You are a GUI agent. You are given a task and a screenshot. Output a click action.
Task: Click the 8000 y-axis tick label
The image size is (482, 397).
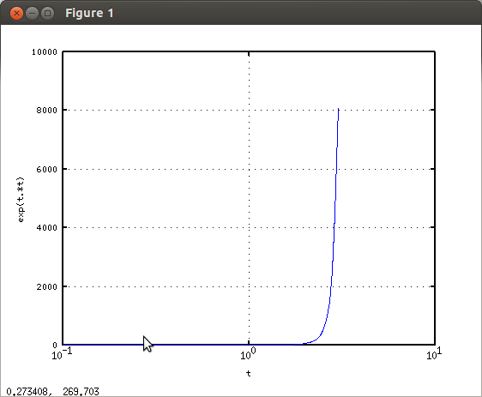click(x=46, y=110)
